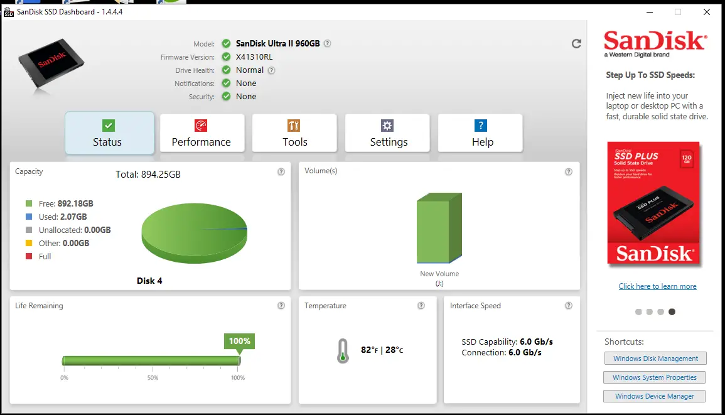Click the Temperature panel help icon
Screen dimensions: 725x415
click(421, 305)
